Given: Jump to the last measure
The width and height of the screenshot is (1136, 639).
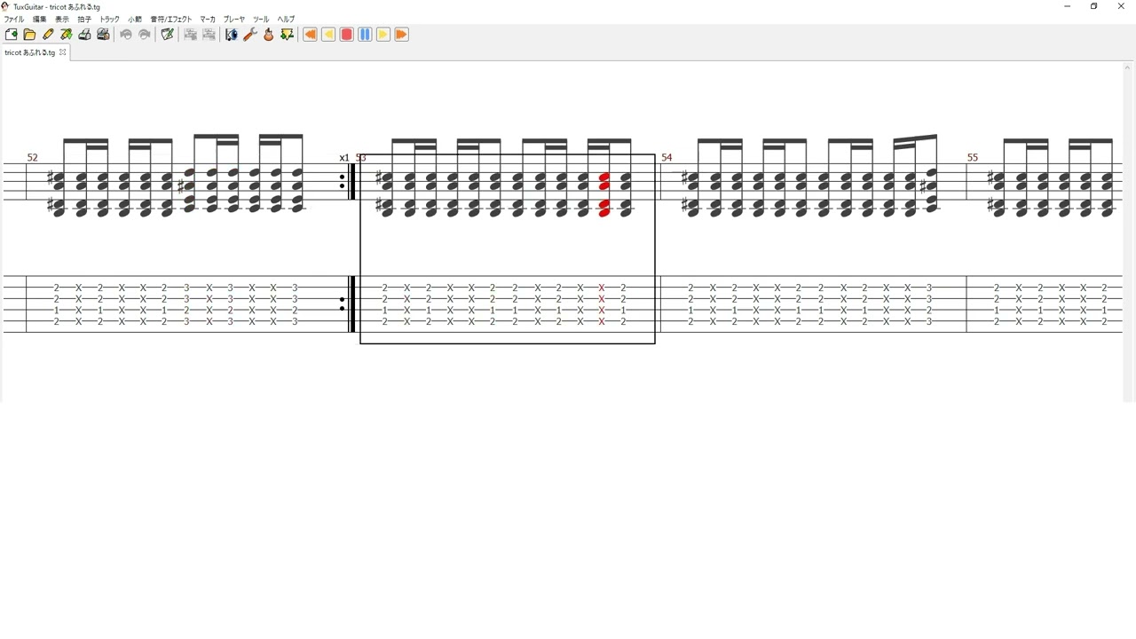Looking at the screenshot, I should 401,35.
